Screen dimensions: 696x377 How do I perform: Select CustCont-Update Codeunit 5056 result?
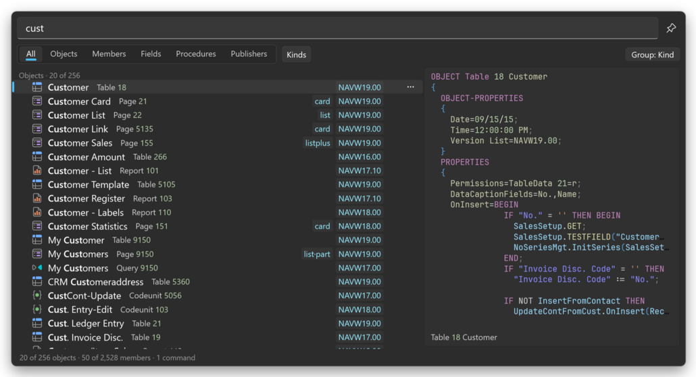tap(218, 295)
